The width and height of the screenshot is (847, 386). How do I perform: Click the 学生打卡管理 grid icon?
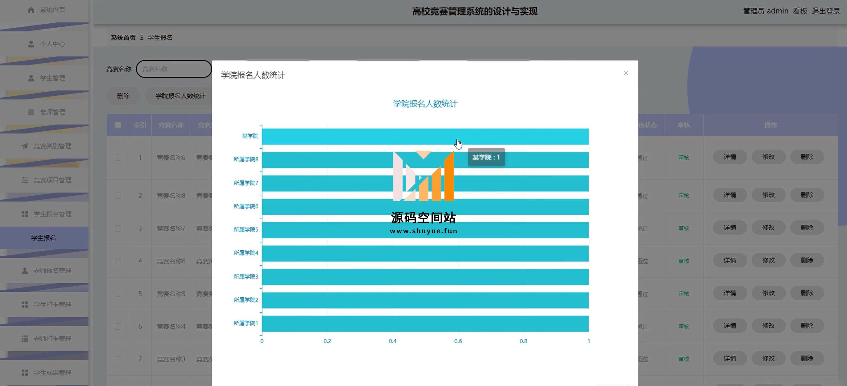(25, 305)
